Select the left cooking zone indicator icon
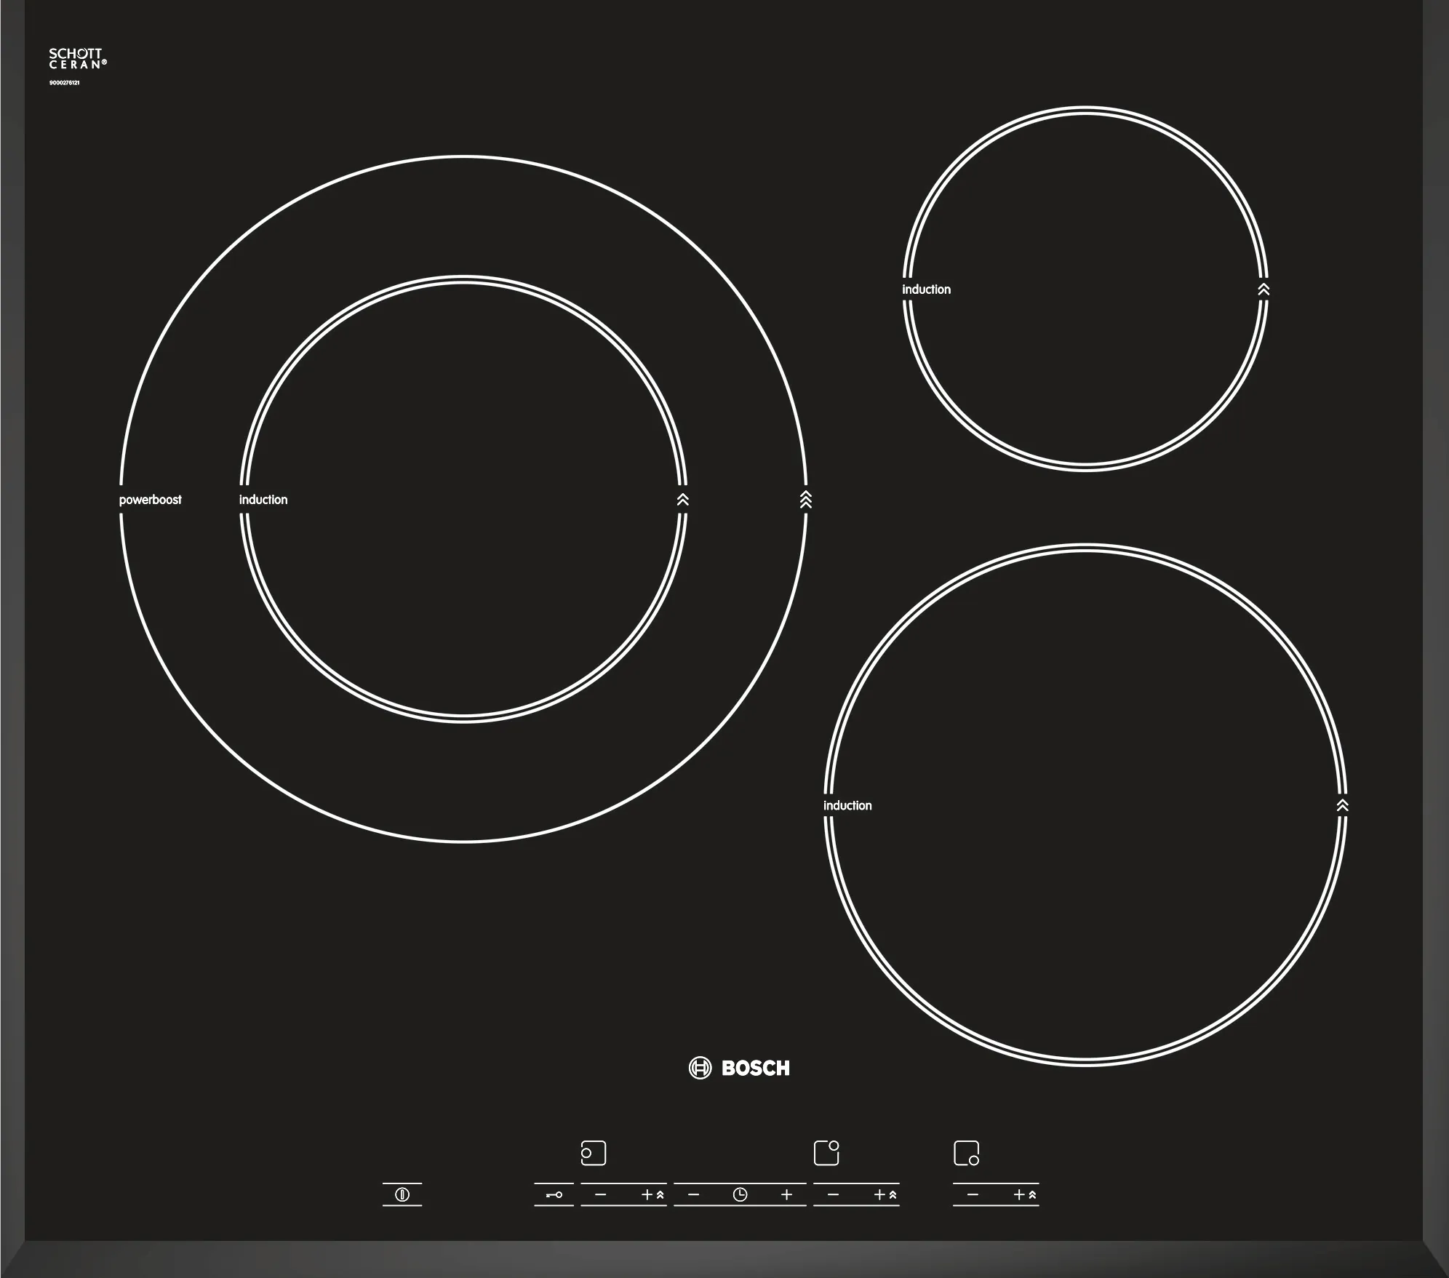1449x1278 pixels. [594, 1153]
